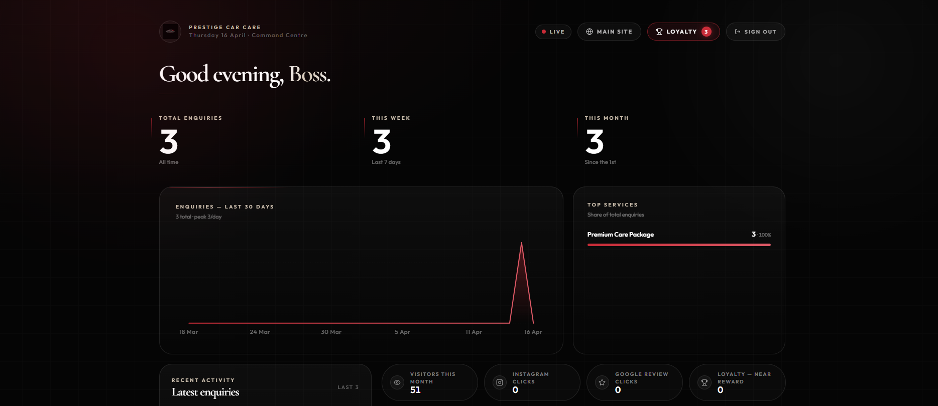Click the 'GOOGLE REVIEW CLICKS' label
The image size is (938, 406).
pos(642,378)
